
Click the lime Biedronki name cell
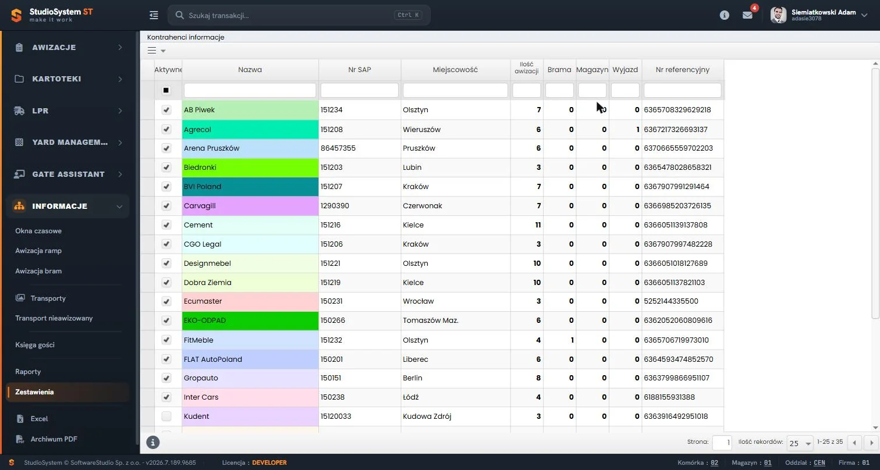point(250,168)
